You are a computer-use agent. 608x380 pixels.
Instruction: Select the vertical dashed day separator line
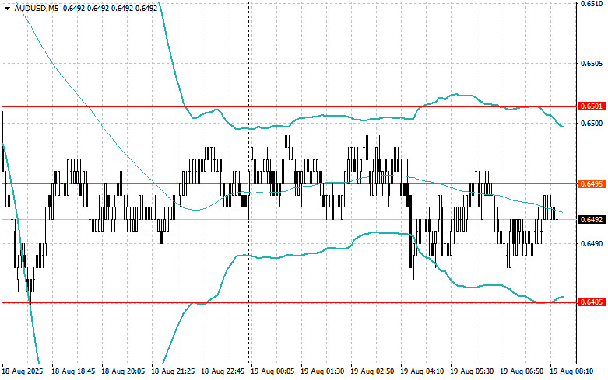248,182
